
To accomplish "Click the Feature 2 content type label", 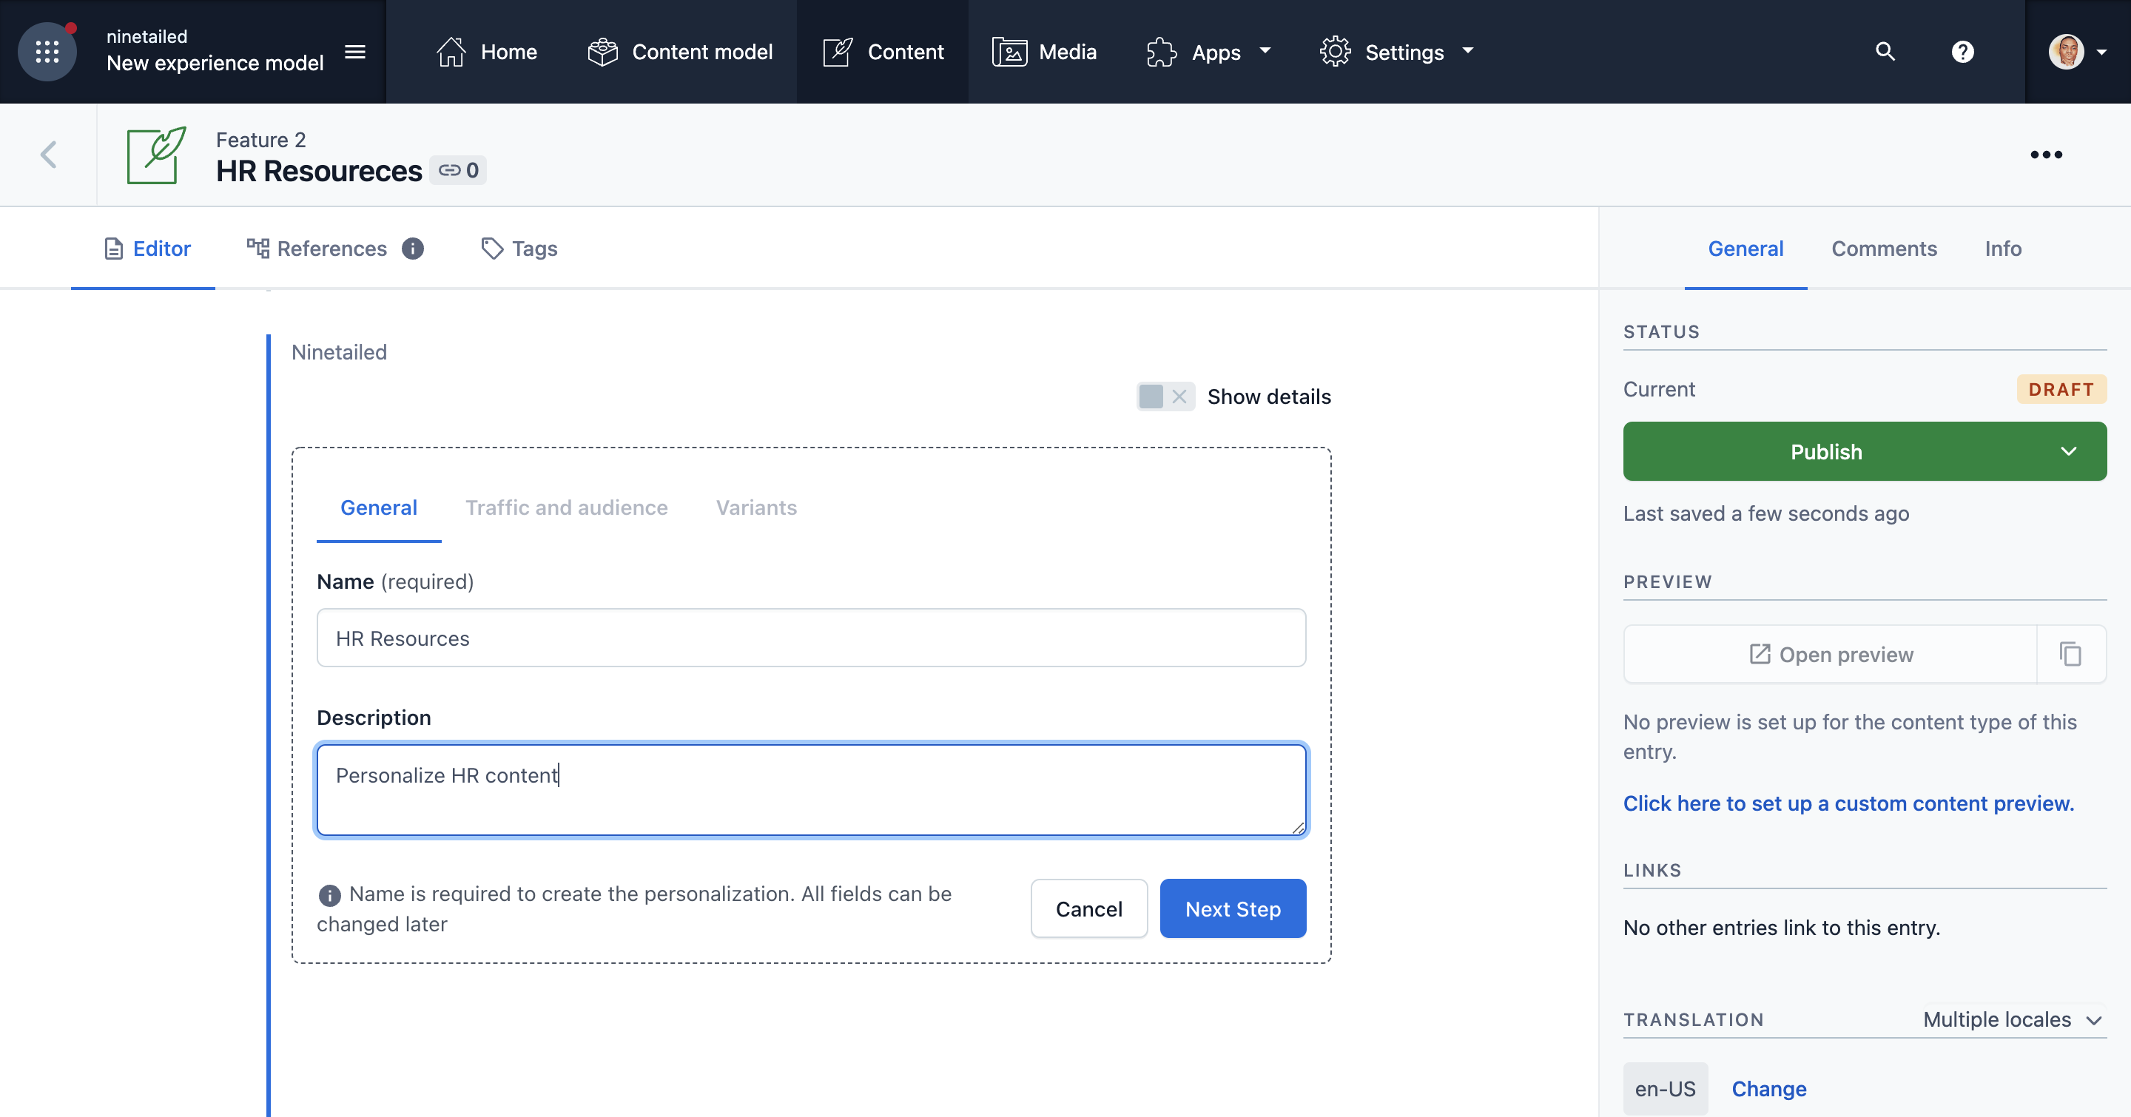I will click(x=260, y=140).
